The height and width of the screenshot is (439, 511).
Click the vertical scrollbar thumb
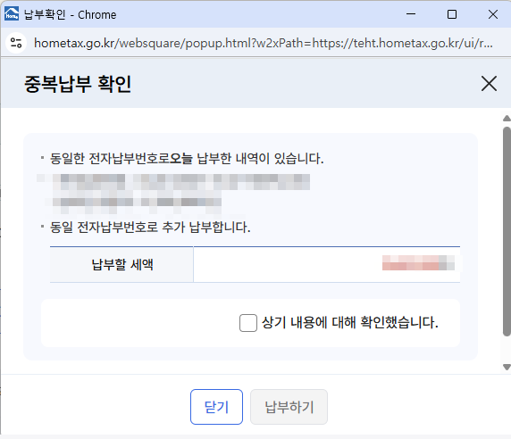(507, 231)
